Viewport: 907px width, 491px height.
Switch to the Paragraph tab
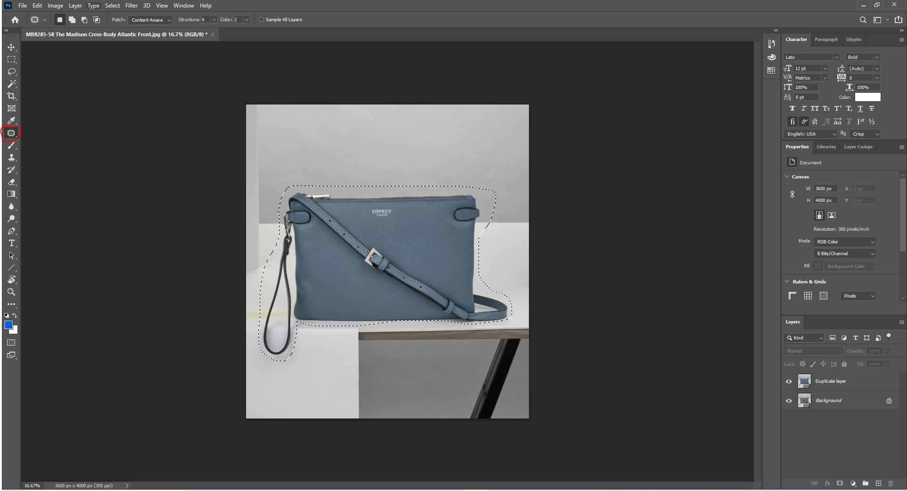(826, 40)
